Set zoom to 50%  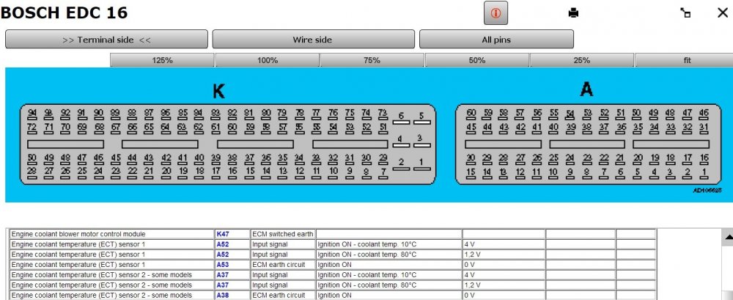[x=477, y=60]
